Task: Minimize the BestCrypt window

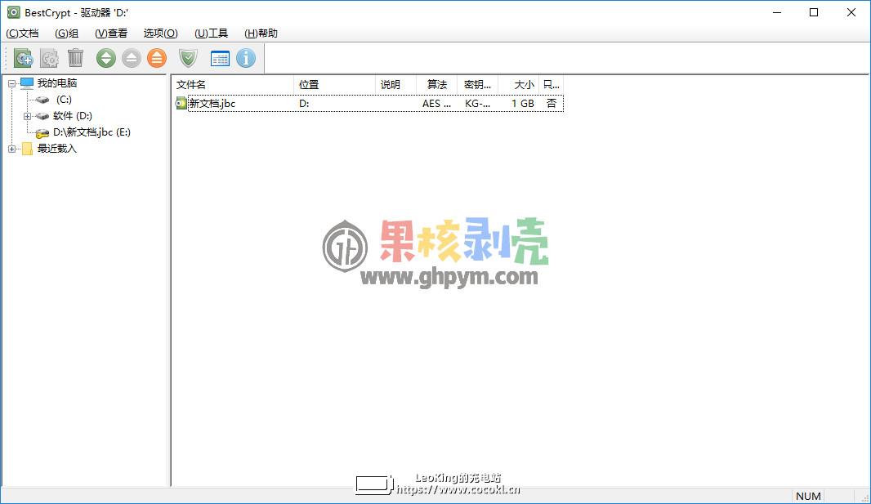Action: 777,12
